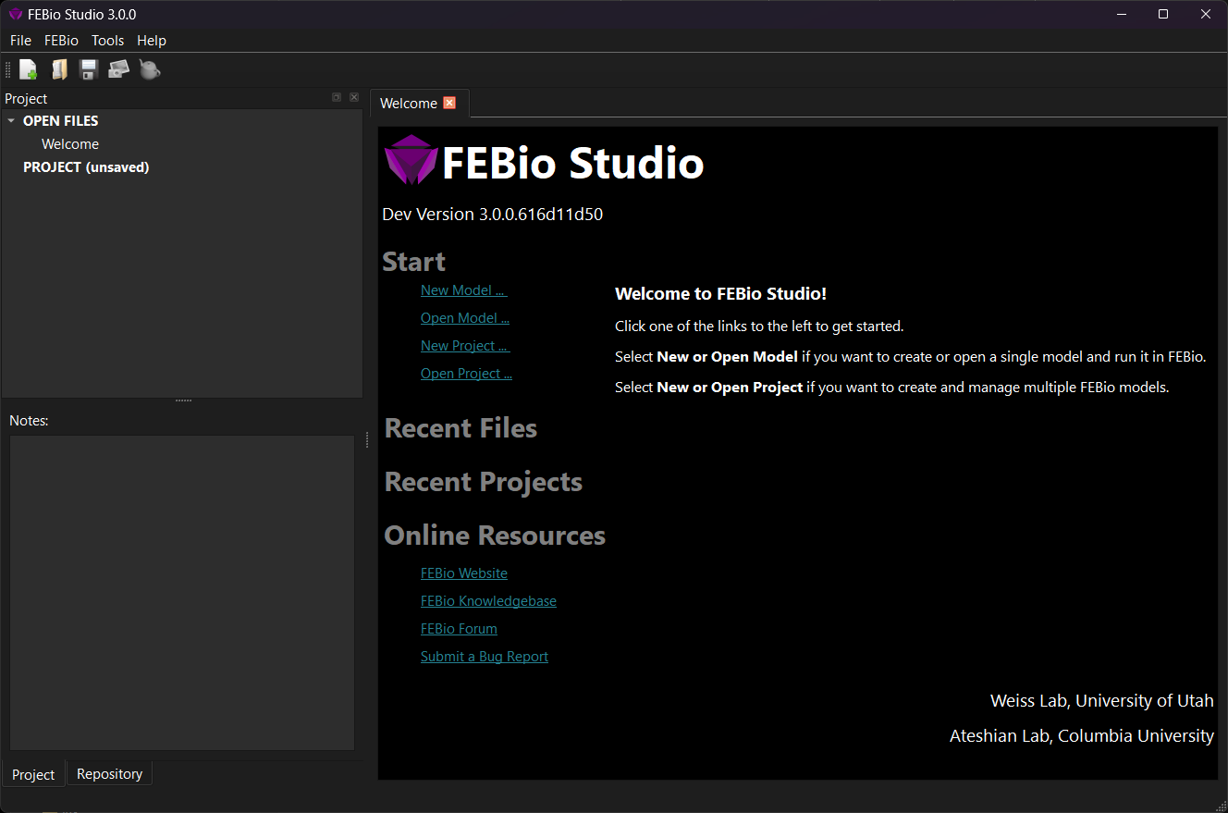Screen dimensions: 1228x813
Task: Click the Ateshian Lab, Columbia University text
Action: (x=1082, y=736)
